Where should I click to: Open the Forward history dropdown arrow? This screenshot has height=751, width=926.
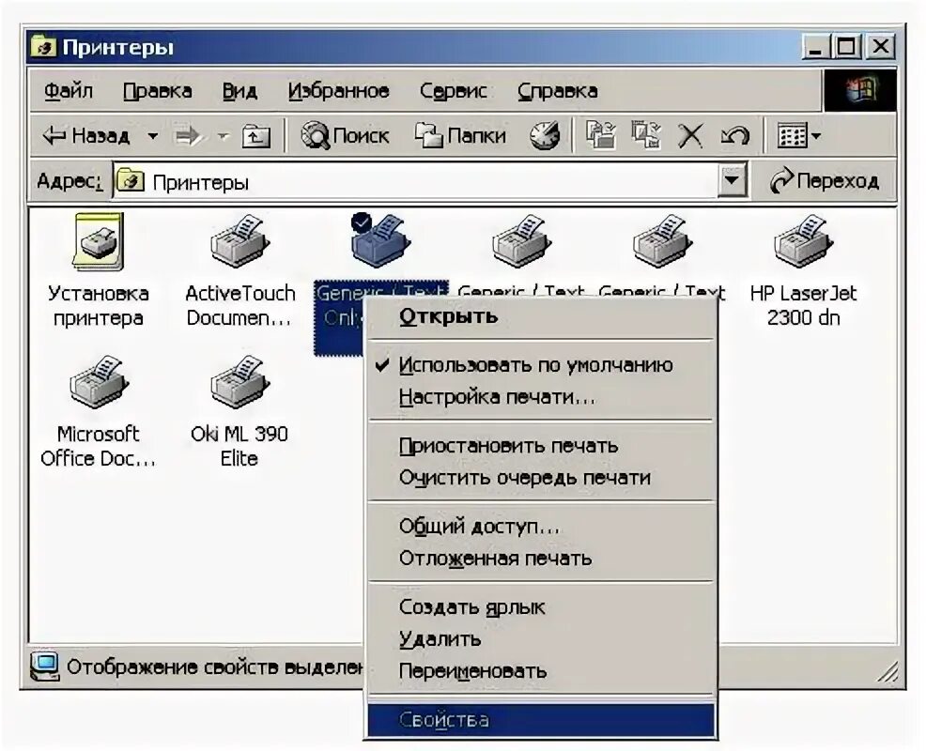tap(223, 136)
